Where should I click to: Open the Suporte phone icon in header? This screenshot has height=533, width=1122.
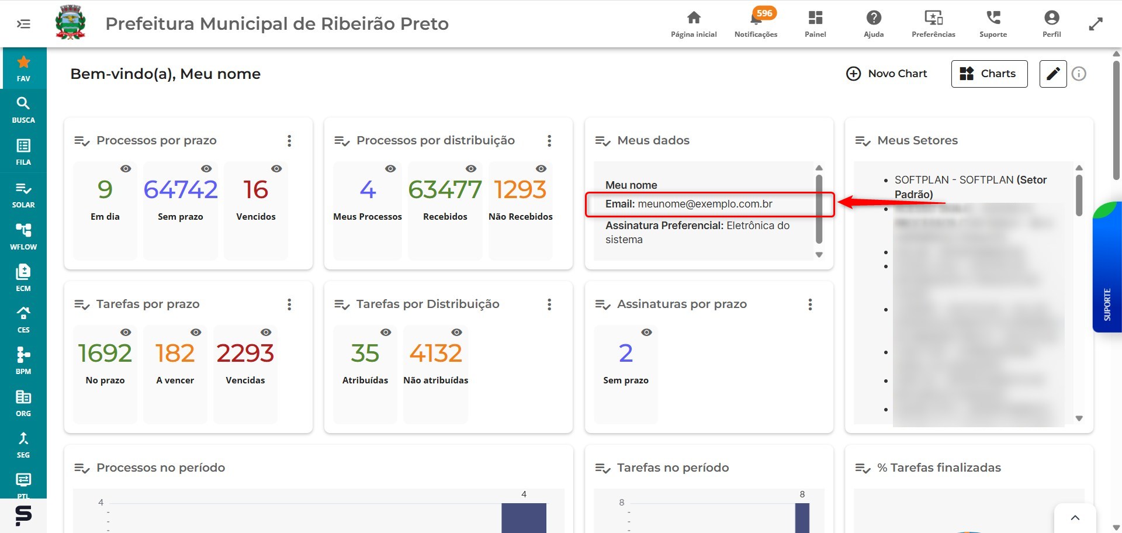click(993, 23)
